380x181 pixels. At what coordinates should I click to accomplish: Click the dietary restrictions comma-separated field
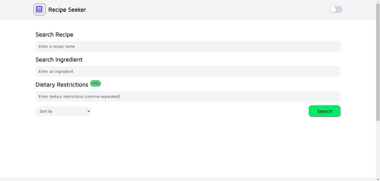[188, 96]
